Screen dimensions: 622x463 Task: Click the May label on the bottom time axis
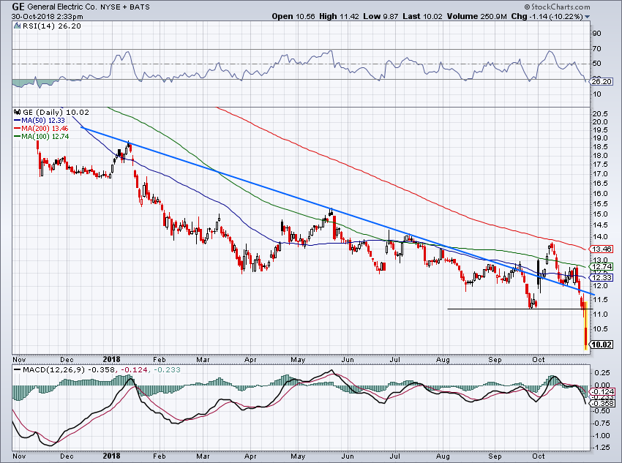coord(298,456)
